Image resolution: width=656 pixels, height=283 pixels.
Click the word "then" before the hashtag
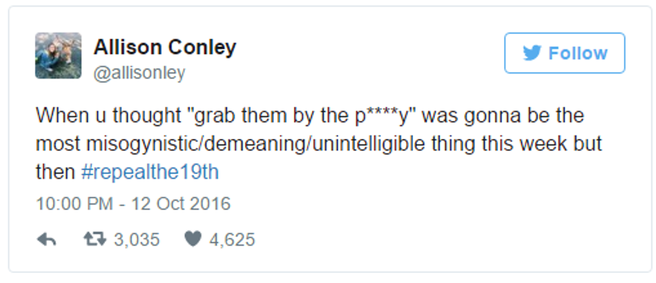pyautogui.click(x=55, y=172)
